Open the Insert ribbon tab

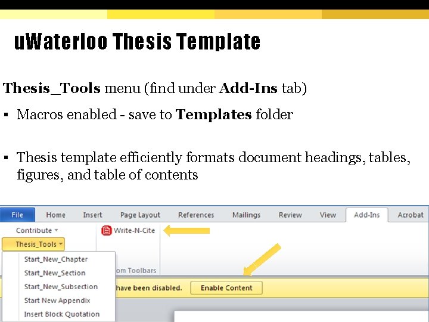[92, 215]
